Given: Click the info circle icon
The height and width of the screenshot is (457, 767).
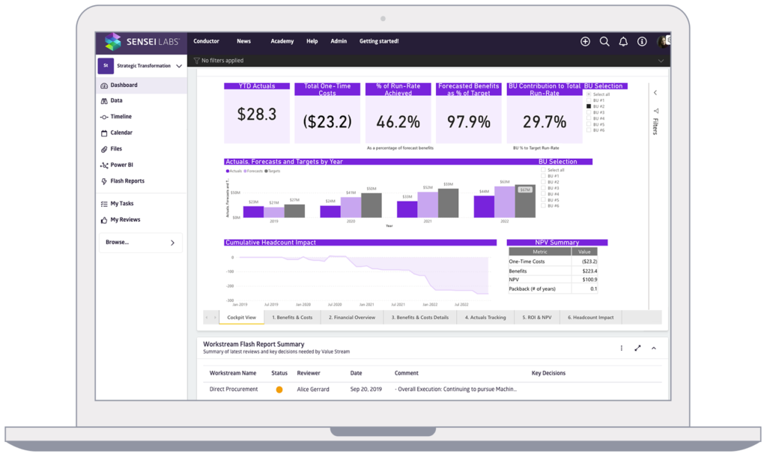Looking at the screenshot, I should click(x=642, y=42).
